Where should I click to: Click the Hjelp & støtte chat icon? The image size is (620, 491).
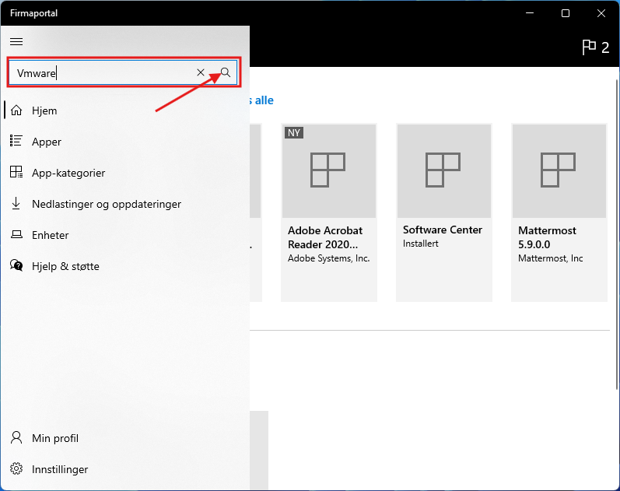point(16,265)
